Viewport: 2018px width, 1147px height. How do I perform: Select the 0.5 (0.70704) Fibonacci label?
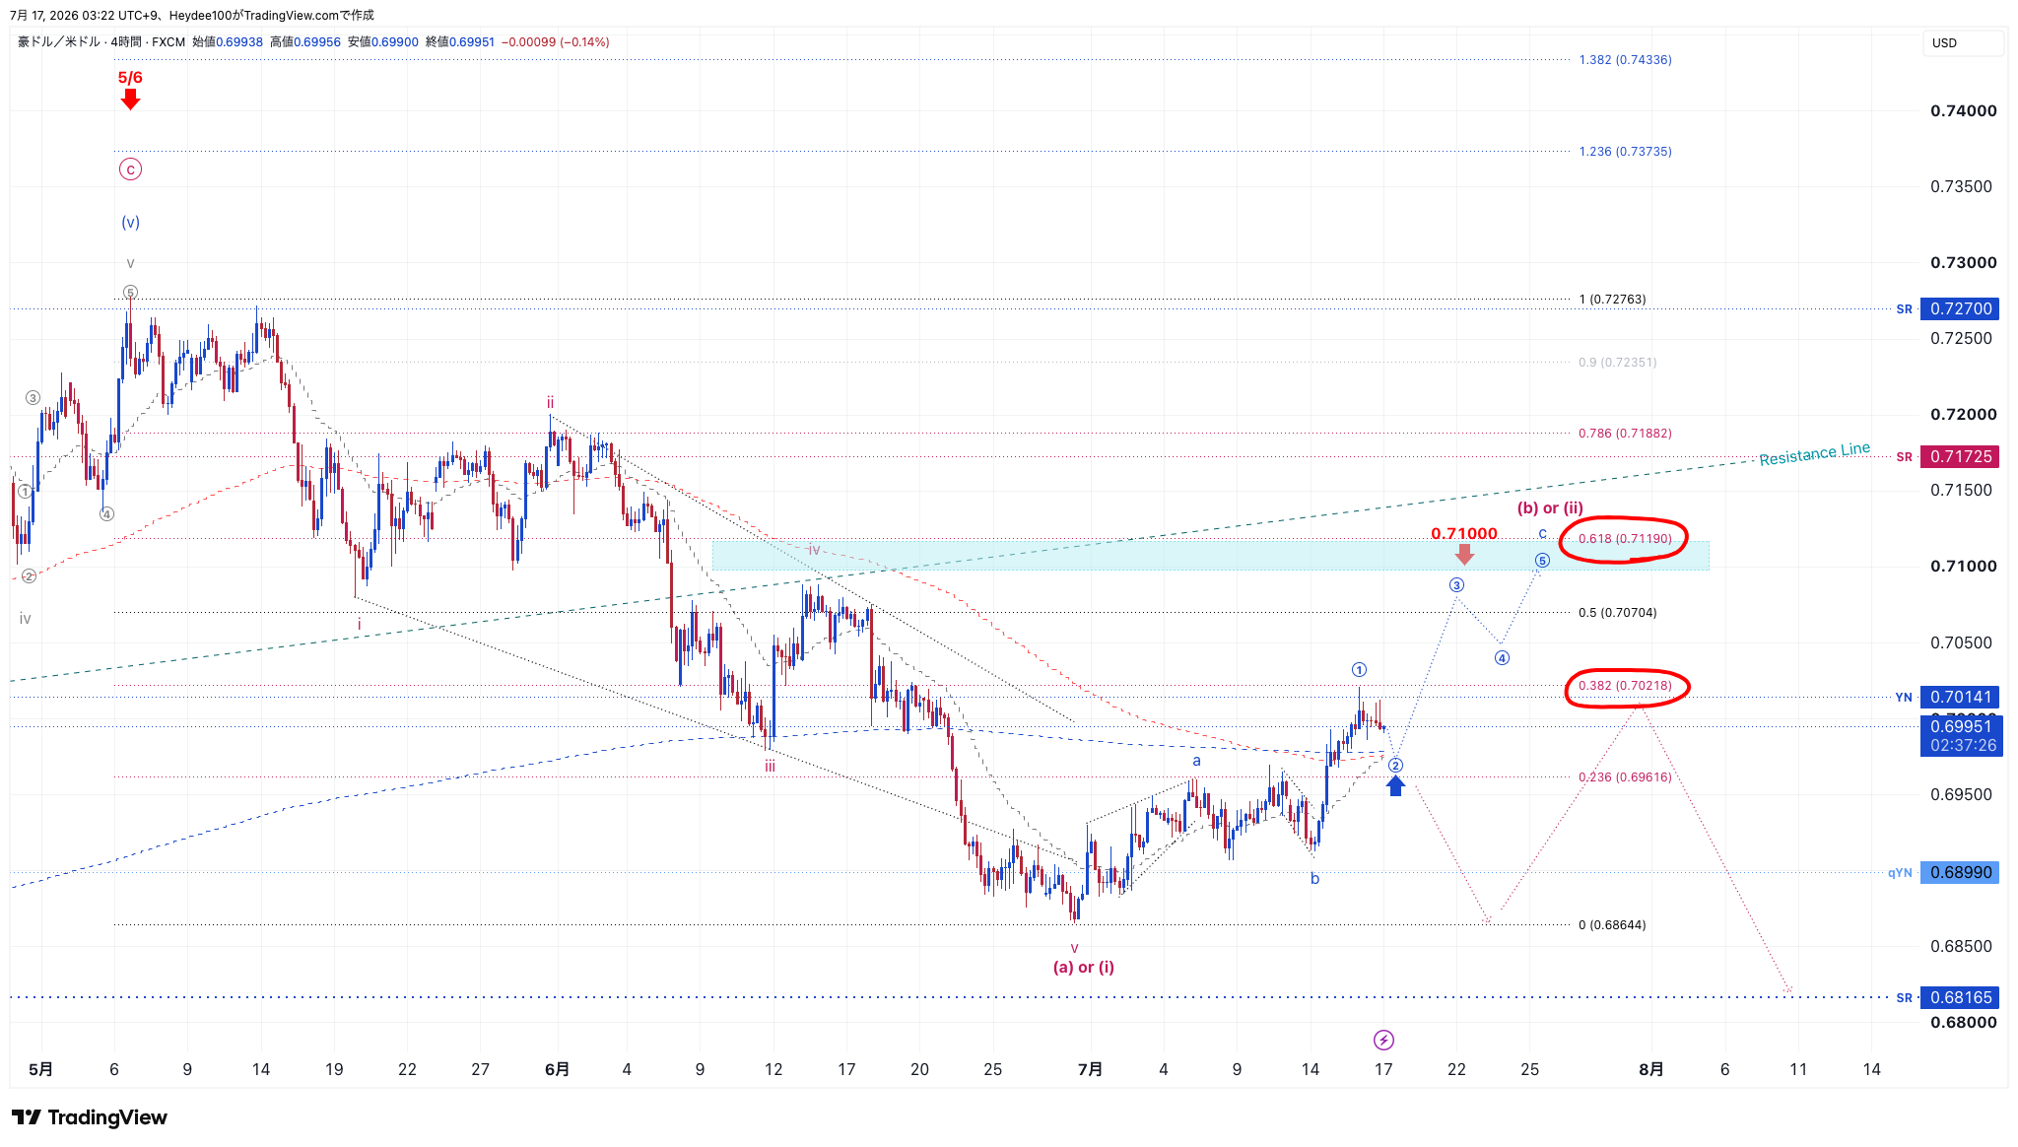tap(1617, 612)
